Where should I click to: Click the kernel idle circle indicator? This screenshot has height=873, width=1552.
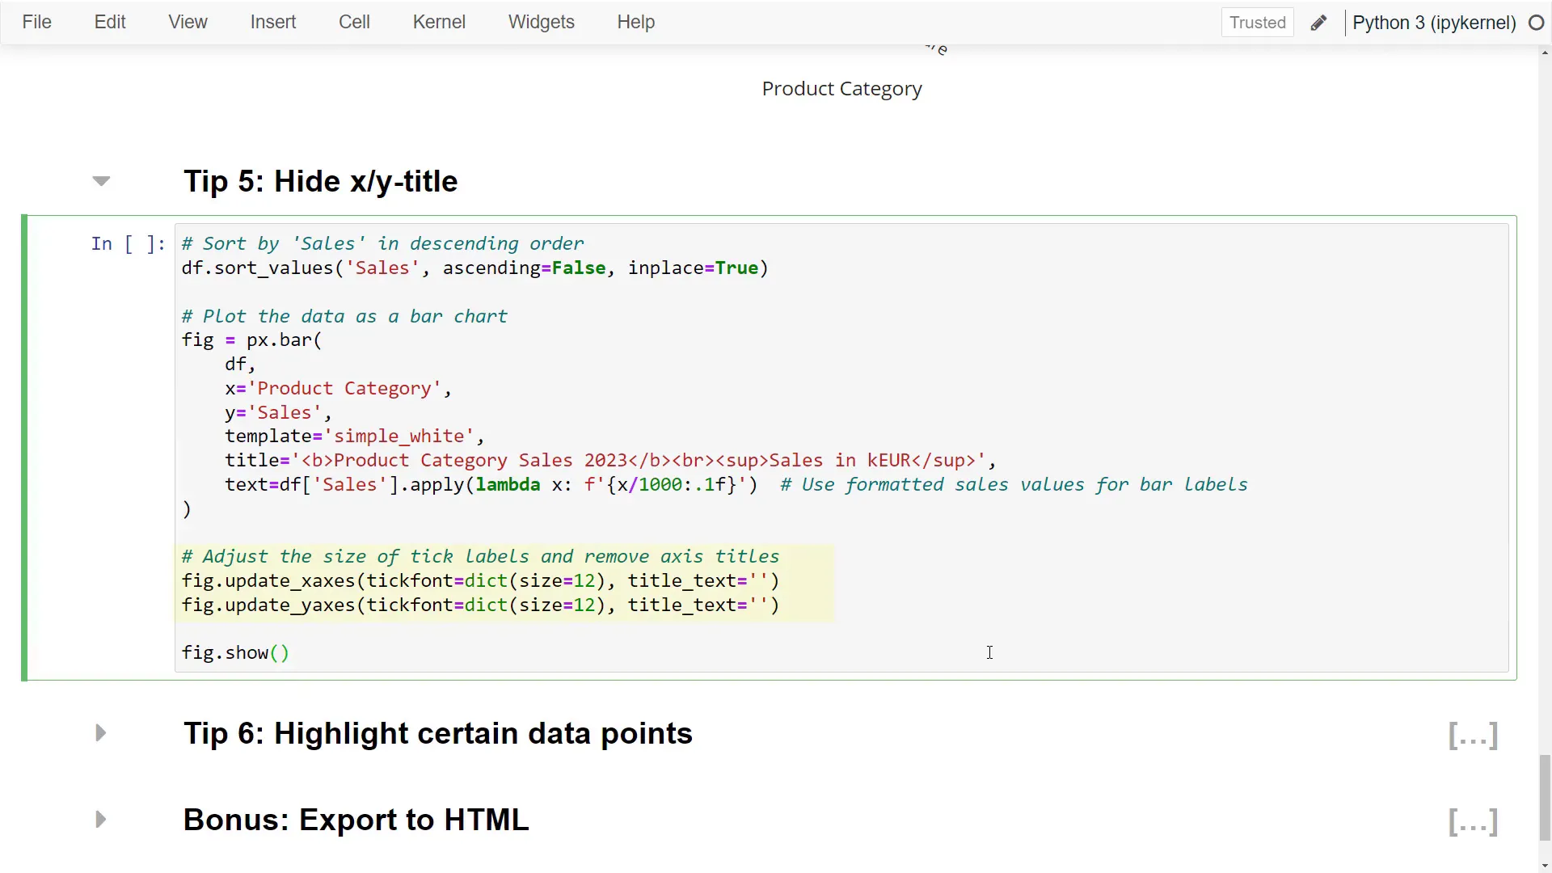point(1536,23)
